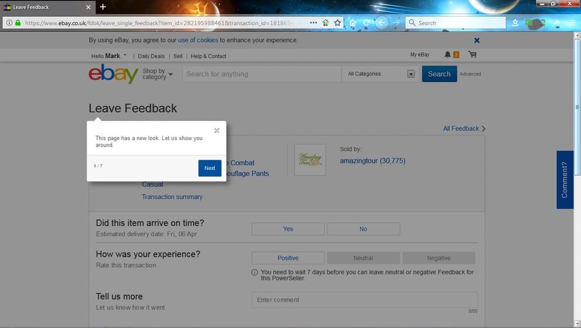This screenshot has width=581, height=328.
Task: Open the Daily Deals link
Action: 151,56
